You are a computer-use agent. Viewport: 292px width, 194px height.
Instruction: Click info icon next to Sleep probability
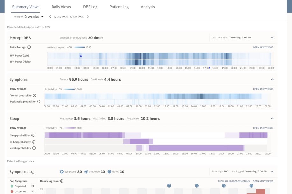(x=33, y=135)
